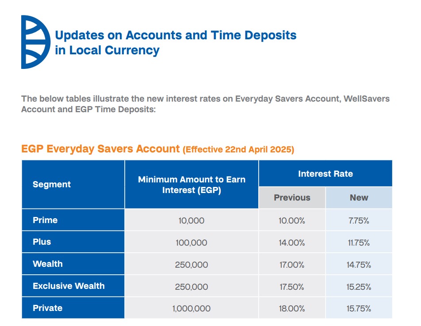Click the 'Interest Rate' header cell
421x326 pixels.
pos(325,174)
